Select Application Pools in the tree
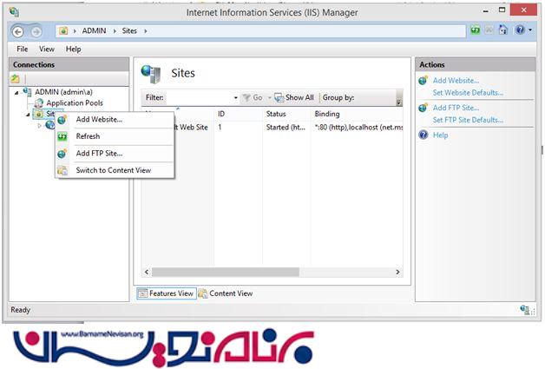545x369 pixels. (75, 103)
